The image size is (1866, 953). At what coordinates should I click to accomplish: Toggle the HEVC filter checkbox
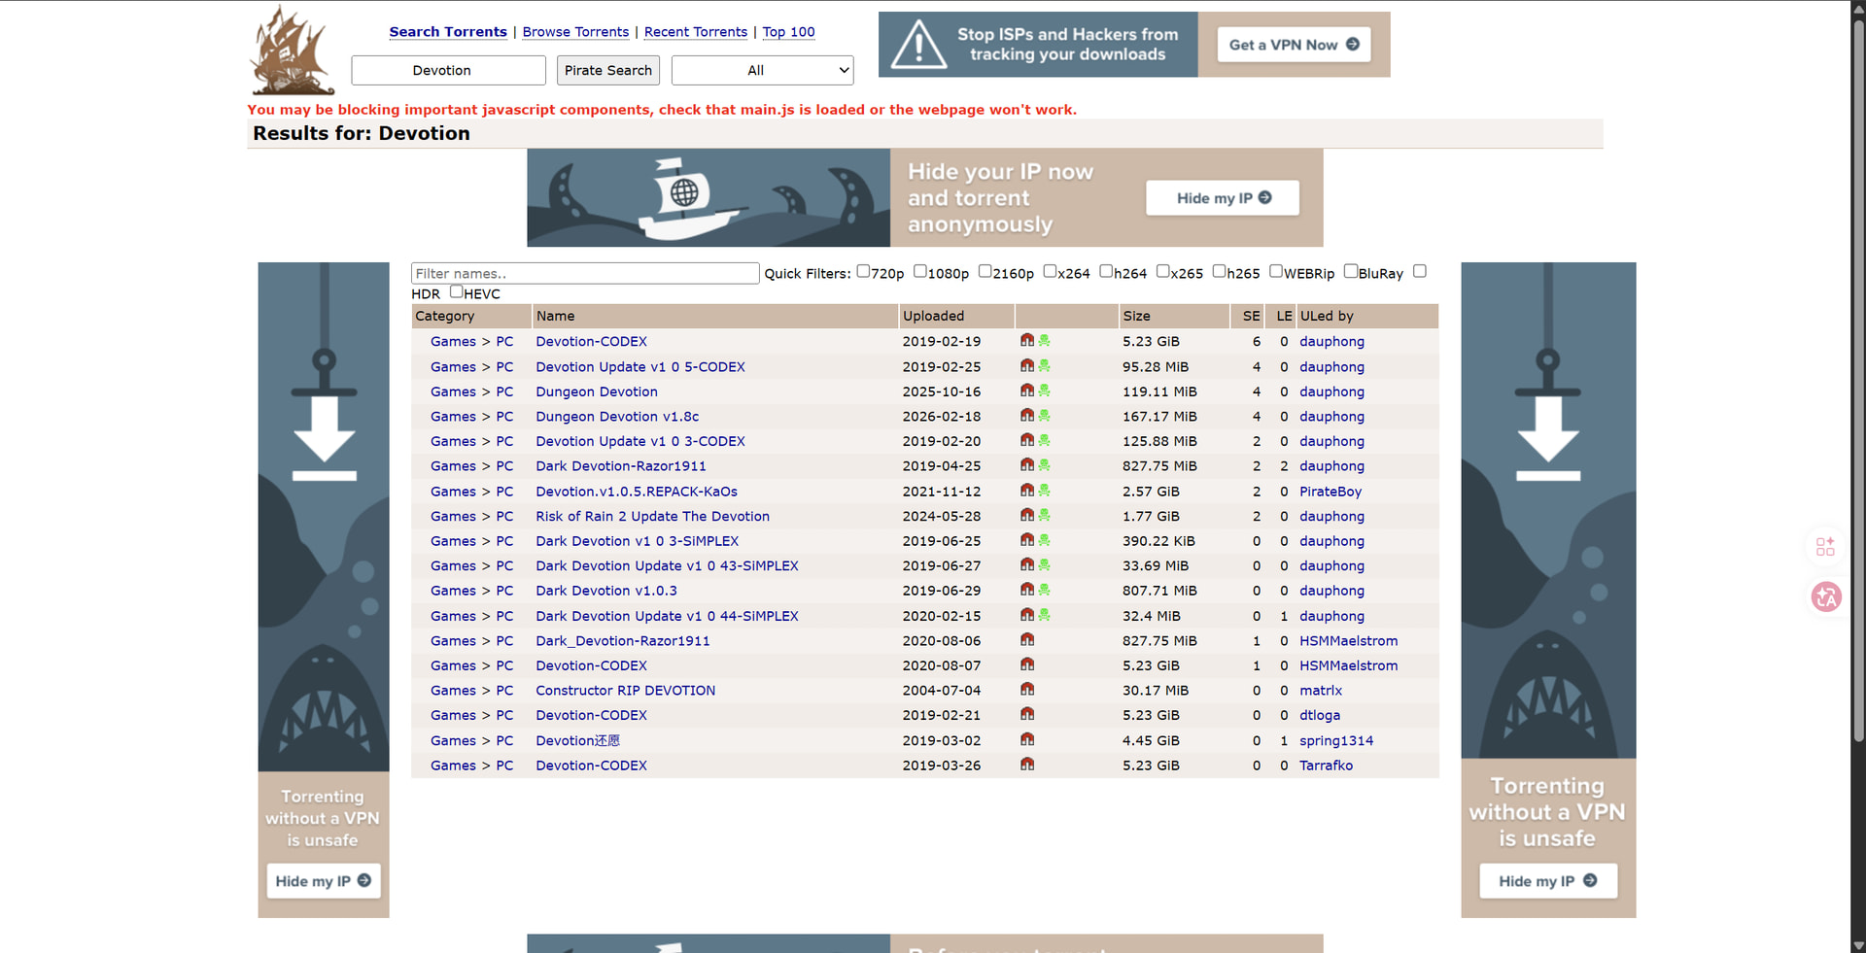click(456, 291)
